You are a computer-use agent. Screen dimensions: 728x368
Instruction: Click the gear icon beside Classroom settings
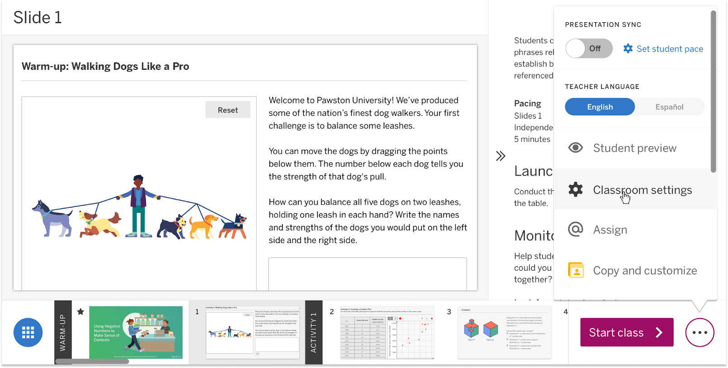[x=575, y=189]
